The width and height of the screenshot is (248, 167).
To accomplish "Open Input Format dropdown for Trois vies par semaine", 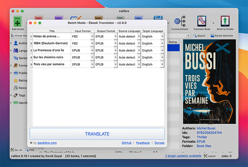I will click(x=92, y=64).
